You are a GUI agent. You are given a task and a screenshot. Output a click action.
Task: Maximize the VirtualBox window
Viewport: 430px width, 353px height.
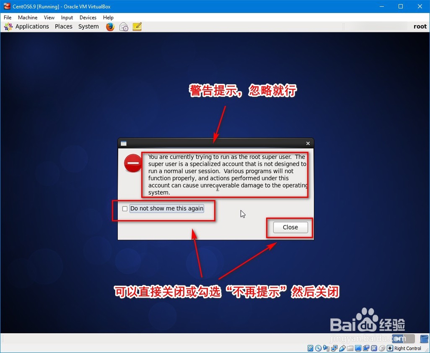pos(401,6)
